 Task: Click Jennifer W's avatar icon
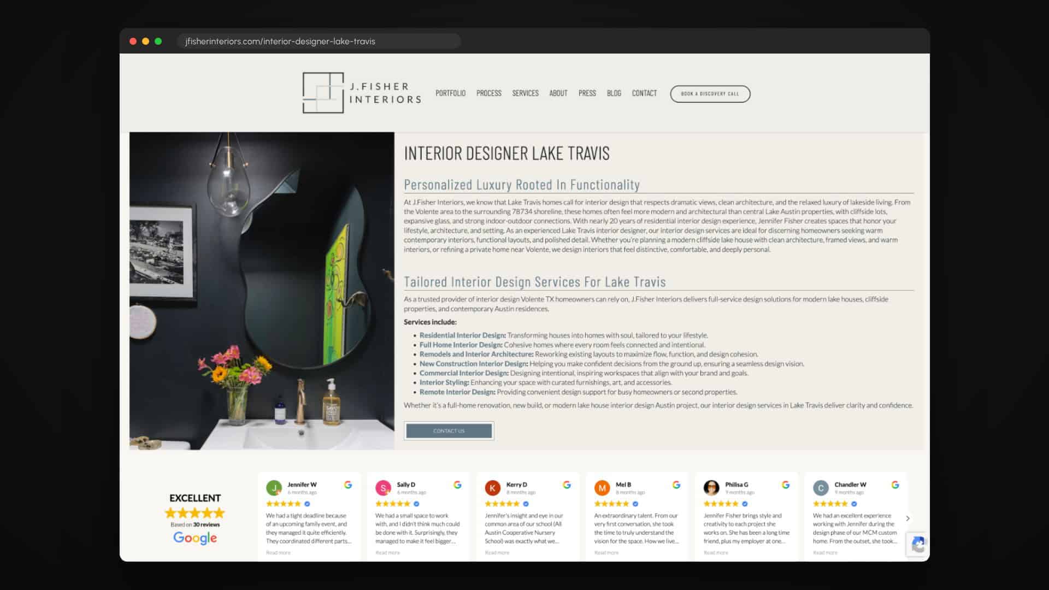click(x=274, y=487)
